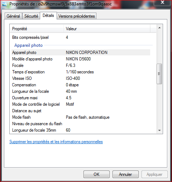Select the Ouverture maxi row
This screenshot has width=172, height=182.
pyautogui.click(x=81, y=98)
